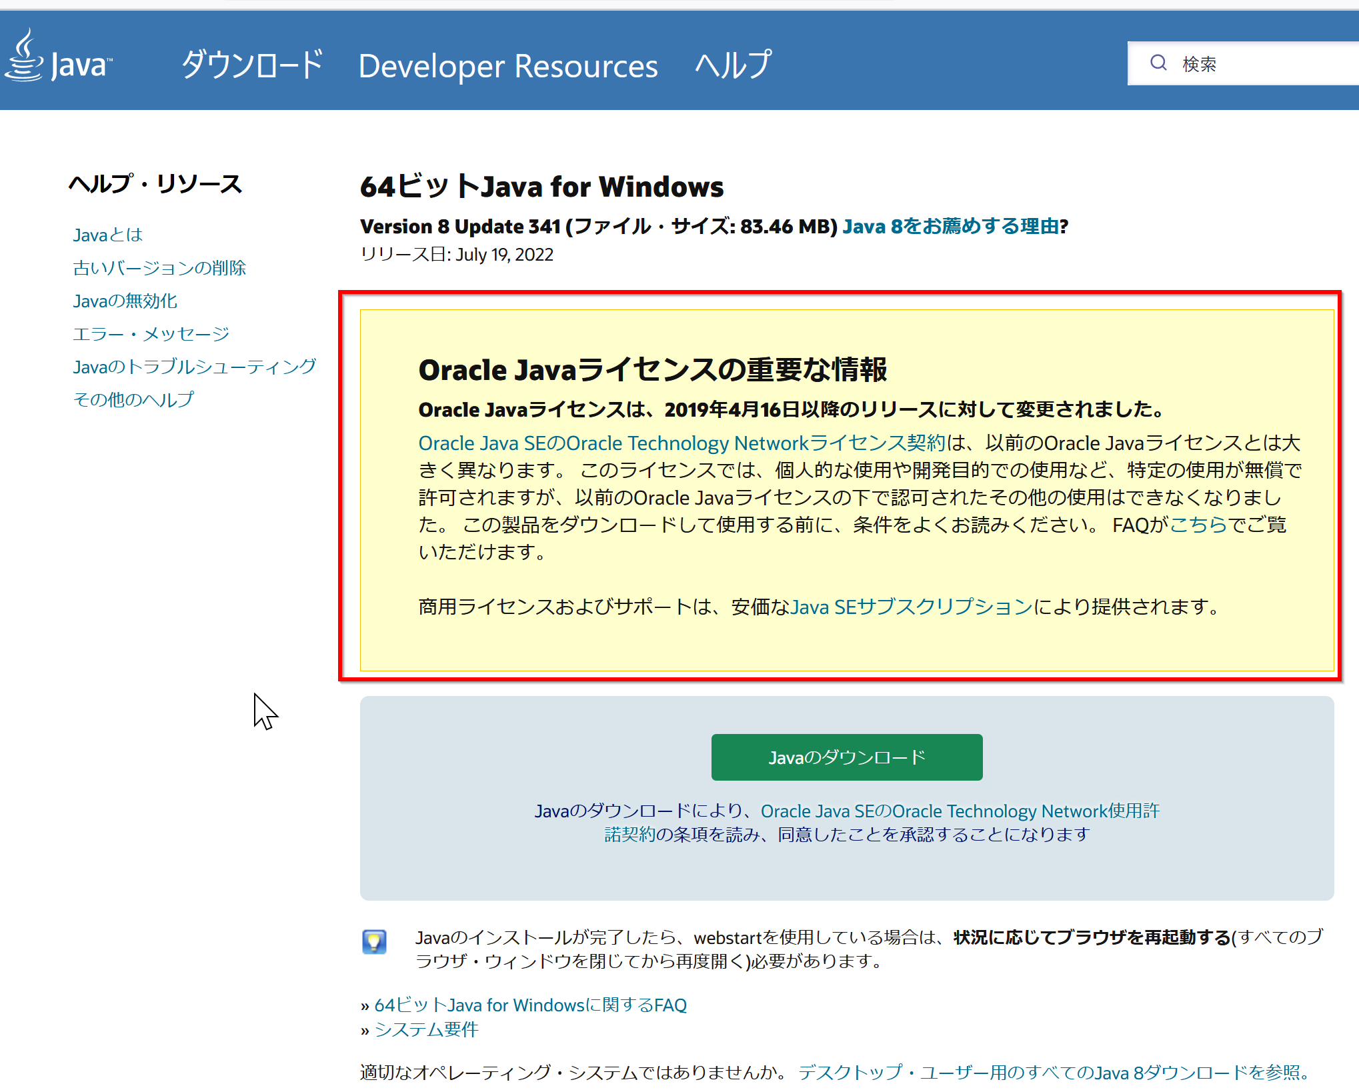Open Oracle Technology Networkライセンス契約 link in yellow box

pos(682,443)
